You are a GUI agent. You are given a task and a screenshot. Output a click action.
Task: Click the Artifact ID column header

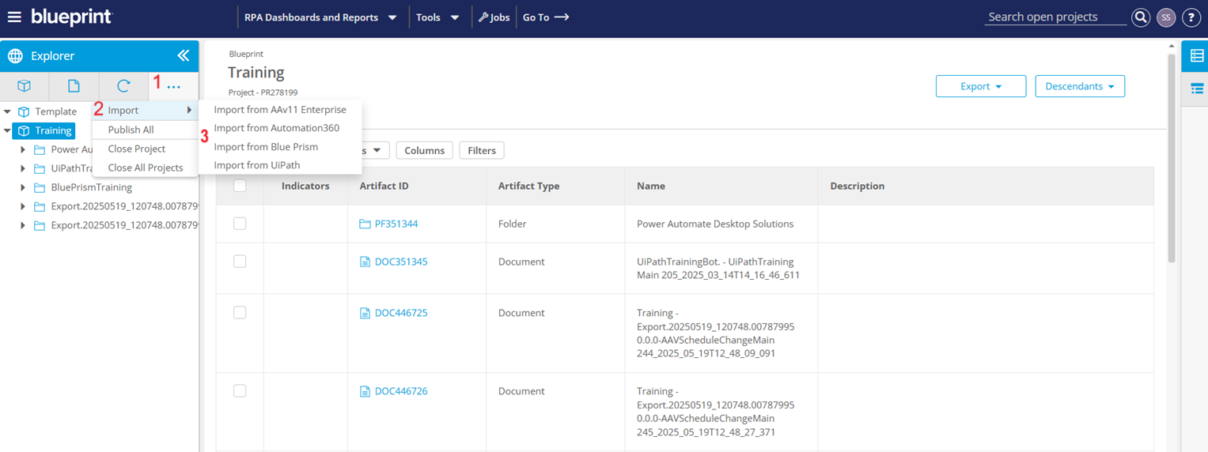(384, 186)
